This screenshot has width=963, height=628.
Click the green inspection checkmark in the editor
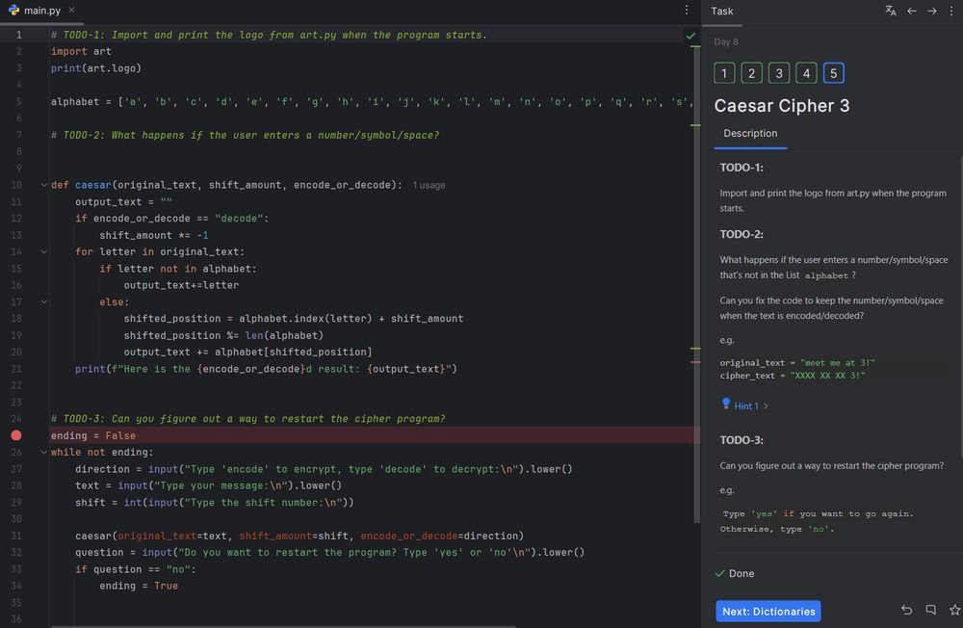[690, 36]
